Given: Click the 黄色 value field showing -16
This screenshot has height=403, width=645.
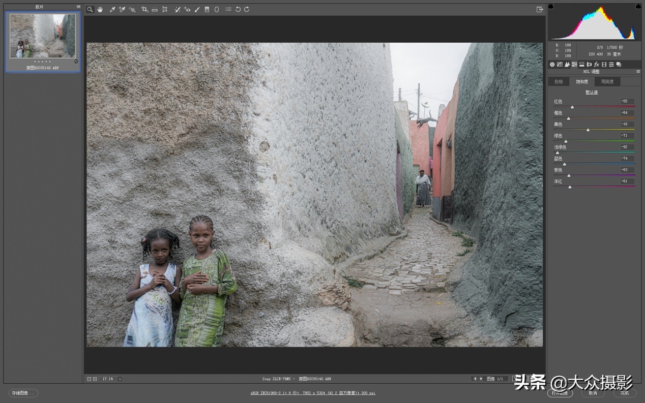Looking at the screenshot, I should tap(627, 124).
